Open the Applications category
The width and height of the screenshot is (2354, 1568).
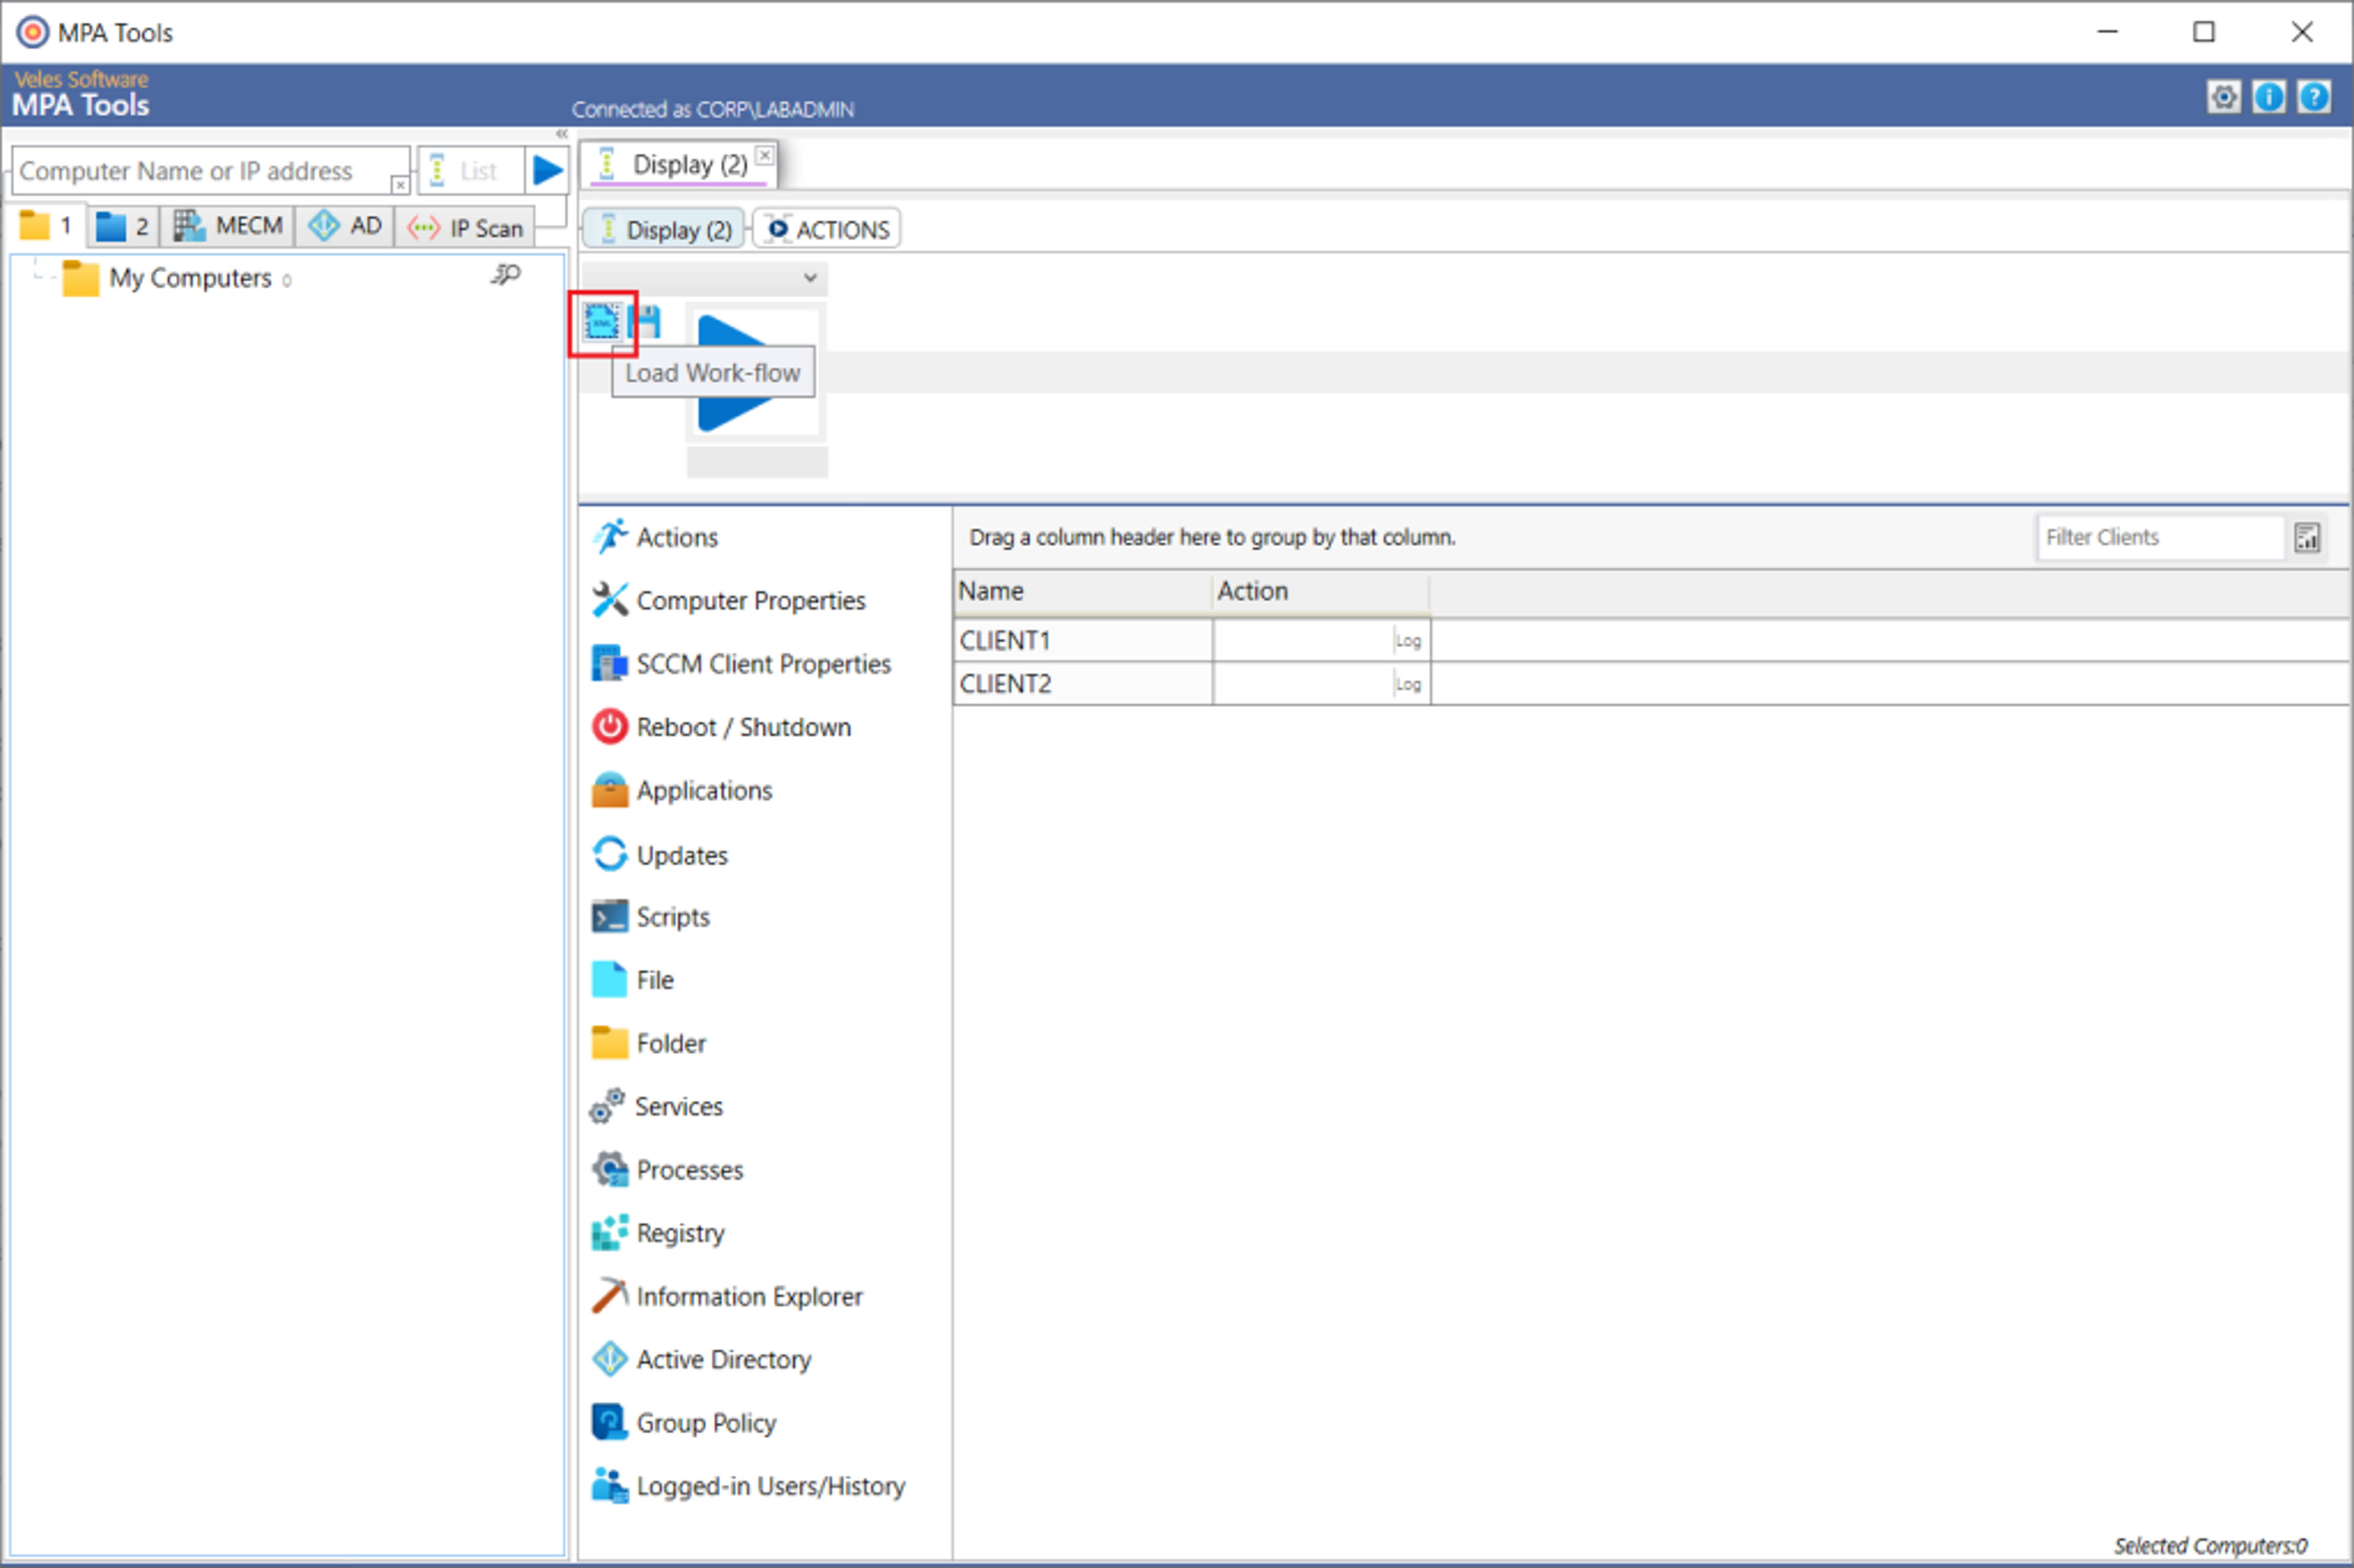682,790
